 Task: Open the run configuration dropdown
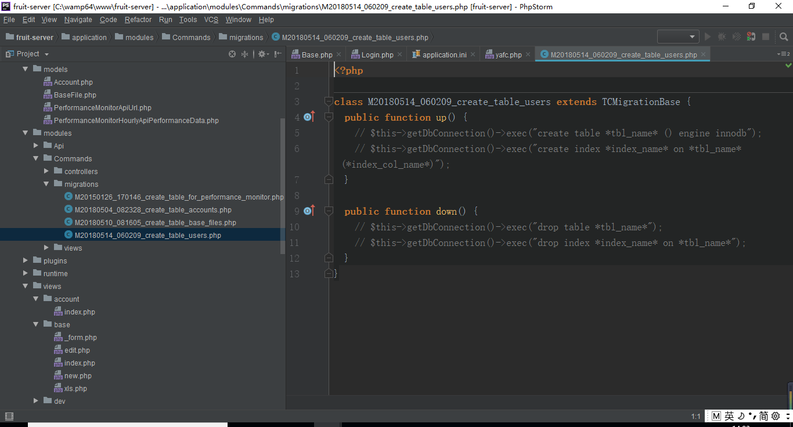[x=678, y=37]
